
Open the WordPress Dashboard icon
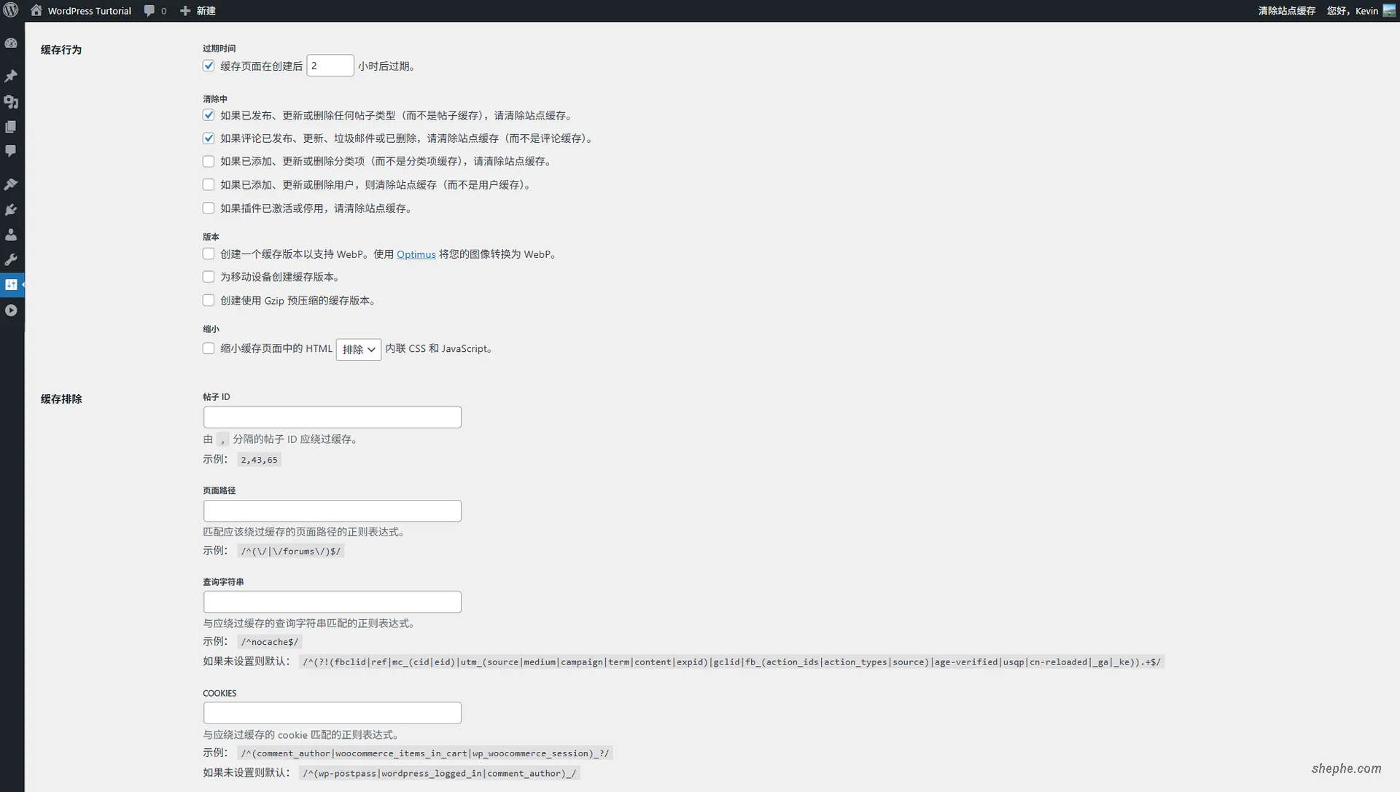tap(11, 43)
